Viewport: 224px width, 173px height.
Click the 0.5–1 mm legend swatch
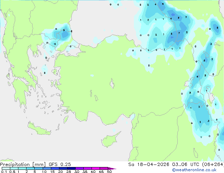(14, 168)
